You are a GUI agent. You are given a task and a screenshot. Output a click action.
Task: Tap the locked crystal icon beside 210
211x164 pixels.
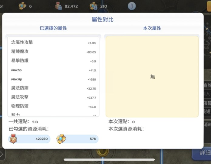[x=93, y=6]
